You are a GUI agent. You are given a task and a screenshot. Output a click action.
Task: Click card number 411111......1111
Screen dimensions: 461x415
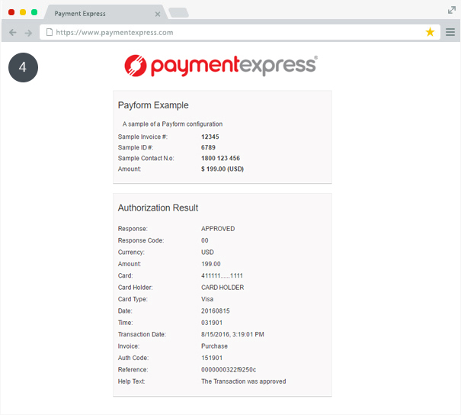click(222, 276)
